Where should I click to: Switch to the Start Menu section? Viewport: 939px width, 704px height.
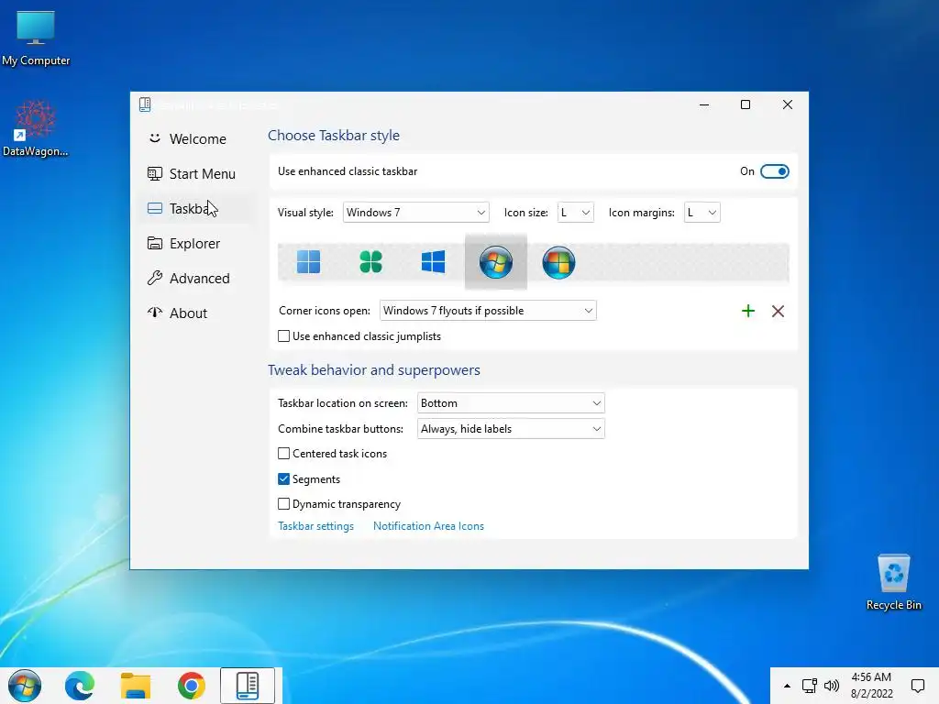click(198, 173)
